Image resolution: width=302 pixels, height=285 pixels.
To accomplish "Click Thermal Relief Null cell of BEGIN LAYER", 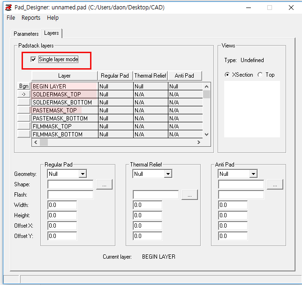I will pos(151,86).
